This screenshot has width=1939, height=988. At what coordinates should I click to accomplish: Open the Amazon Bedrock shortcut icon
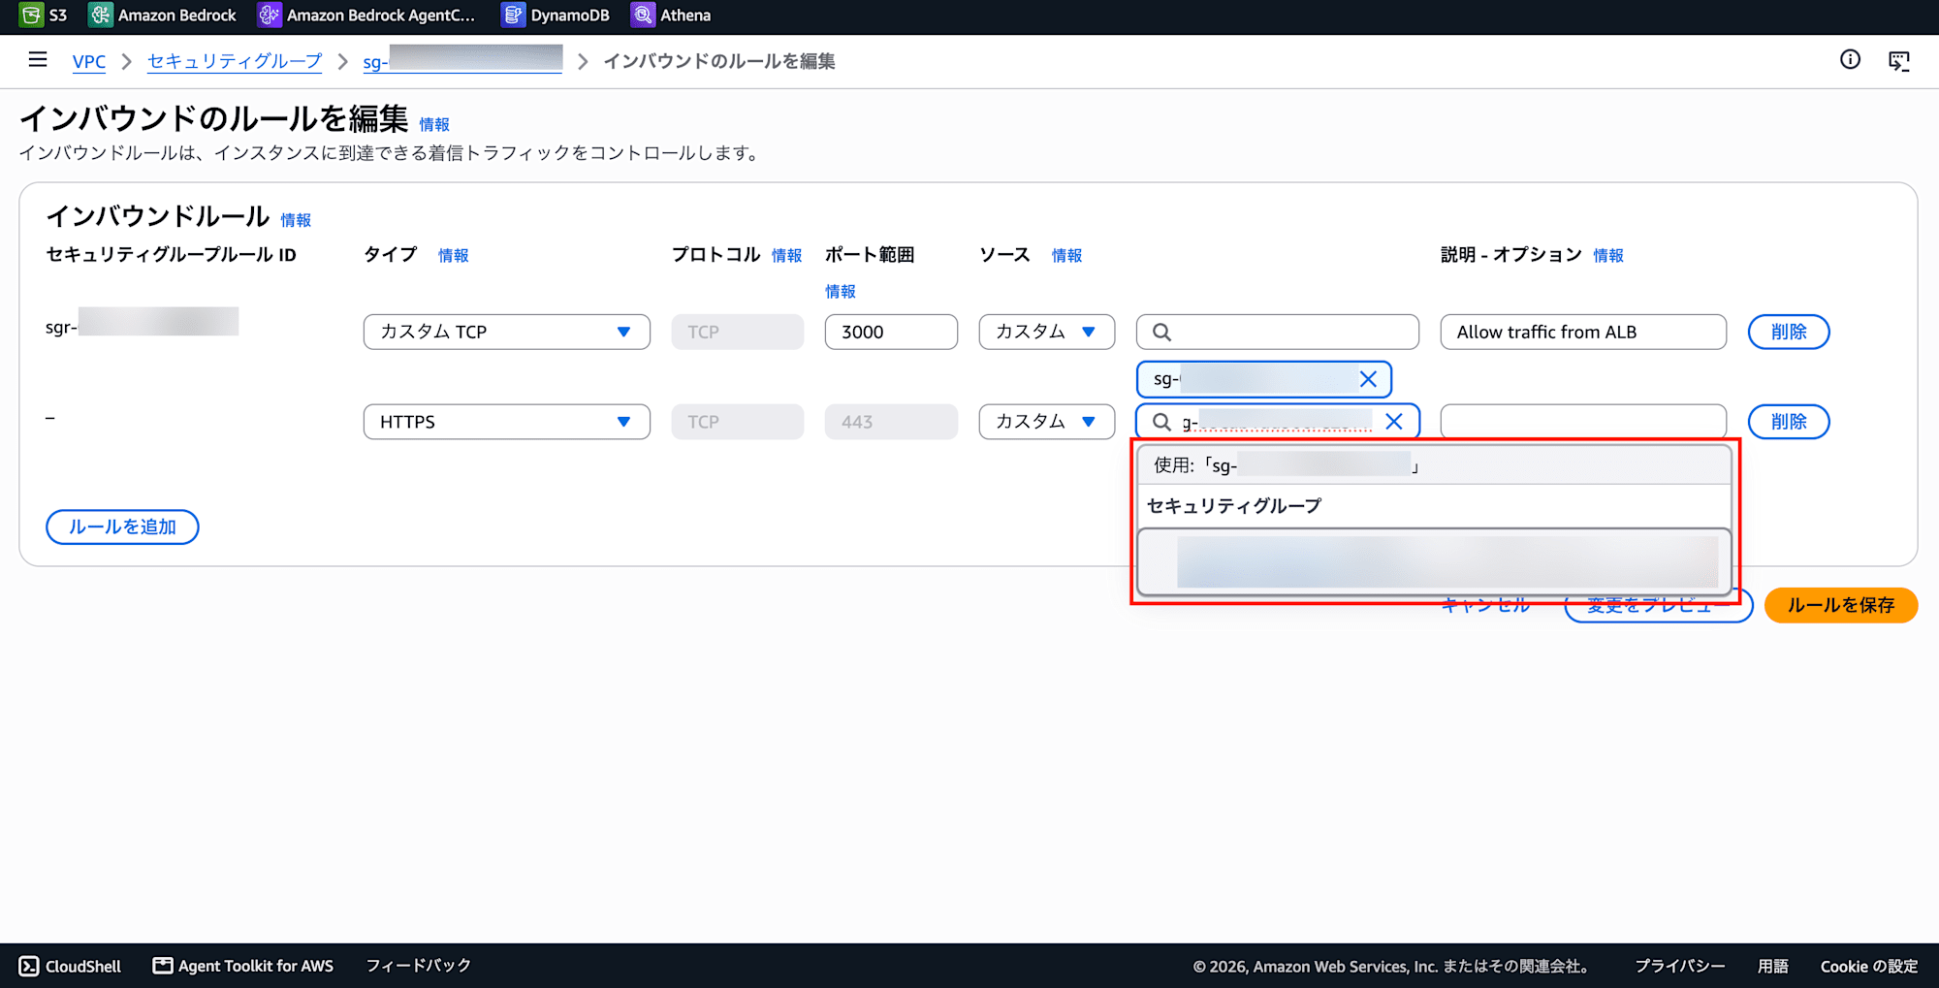100,15
